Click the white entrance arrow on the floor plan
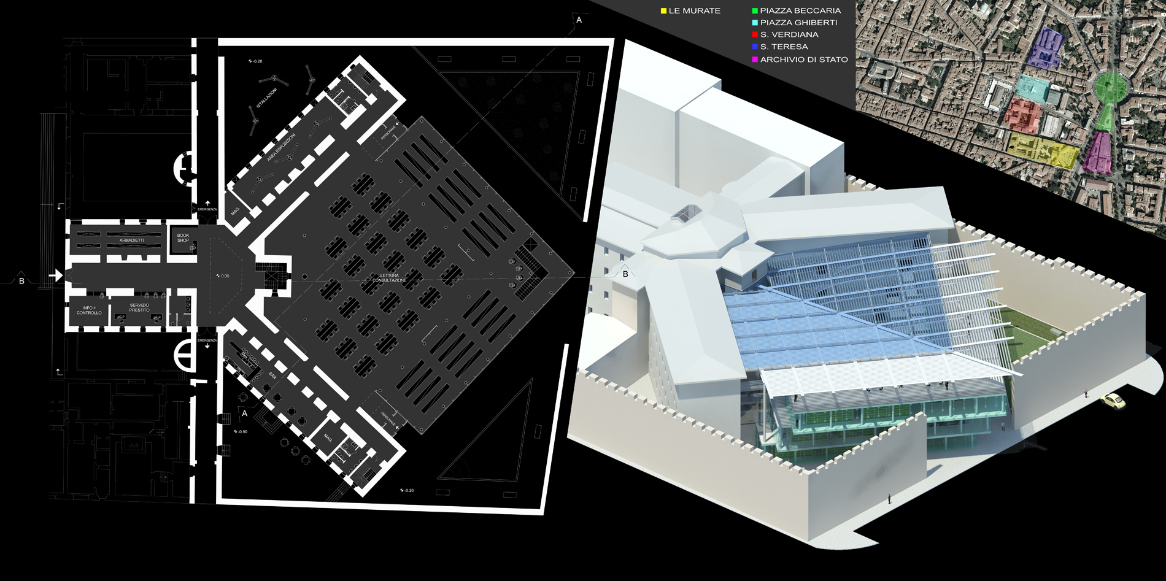Image resolution: width=1166 pixels, height=581 pixels. (x=56, y=275)
